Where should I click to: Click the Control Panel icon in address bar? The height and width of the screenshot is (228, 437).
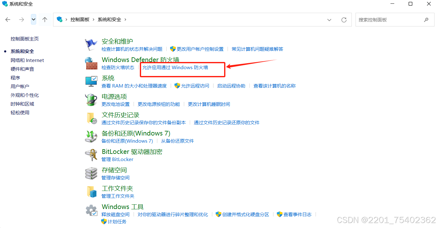pyautogui.click(x=59, y=20)
